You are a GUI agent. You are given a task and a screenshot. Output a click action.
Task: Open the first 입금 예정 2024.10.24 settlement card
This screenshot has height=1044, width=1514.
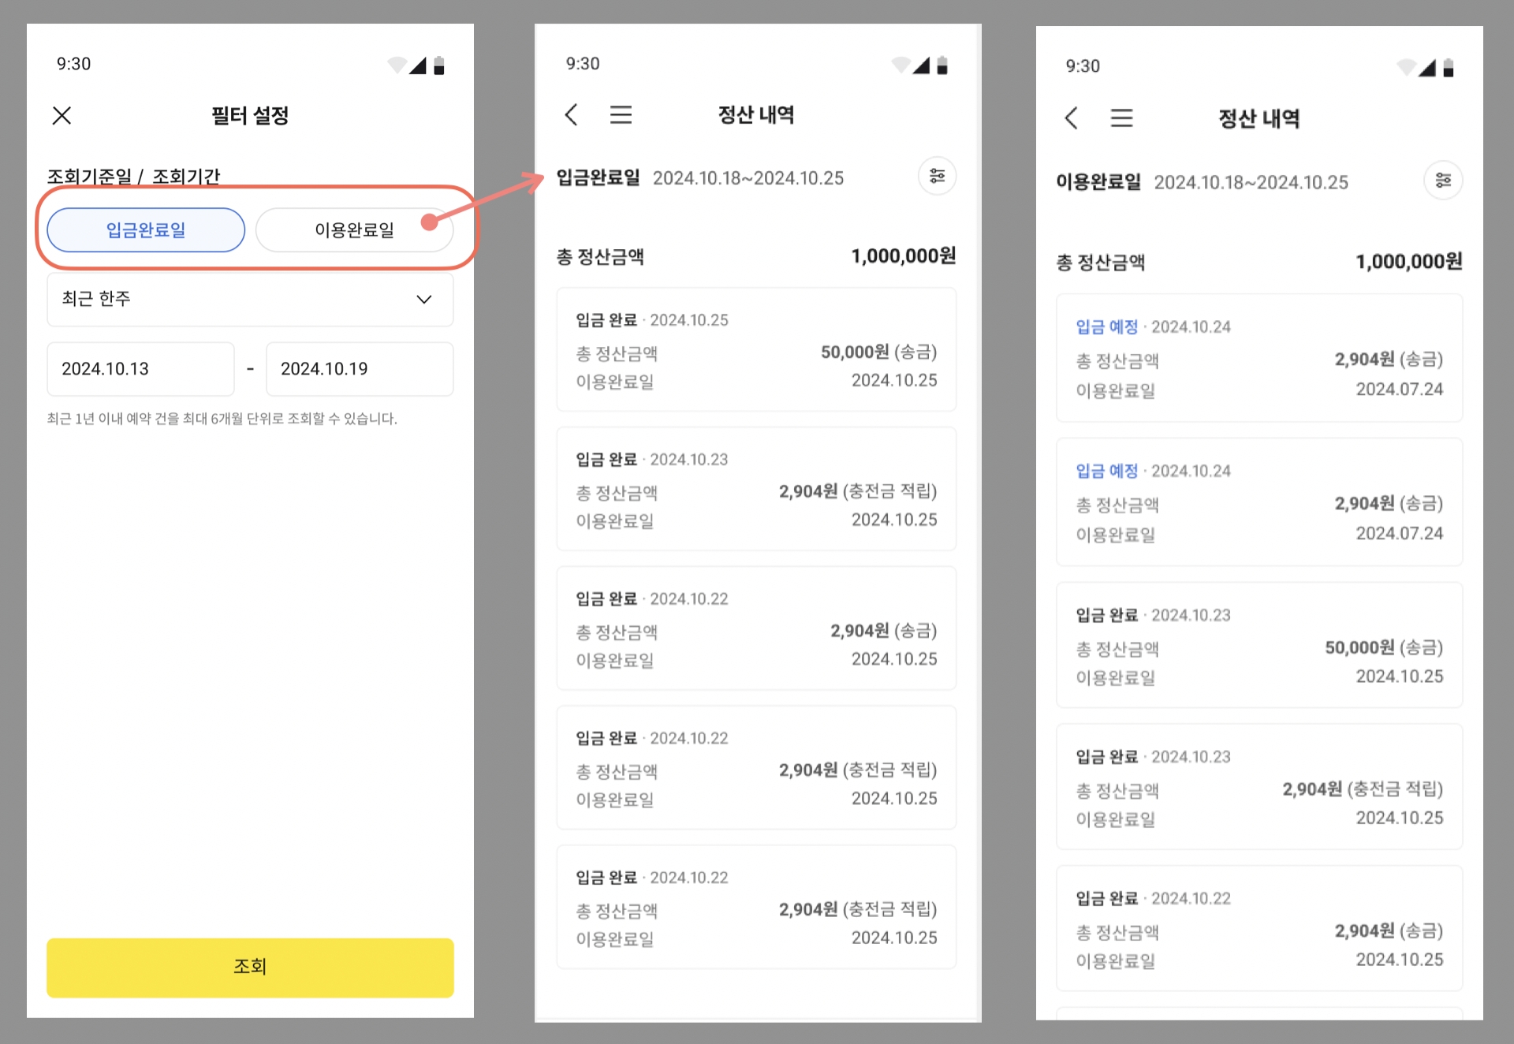[x=1259, y=358]
